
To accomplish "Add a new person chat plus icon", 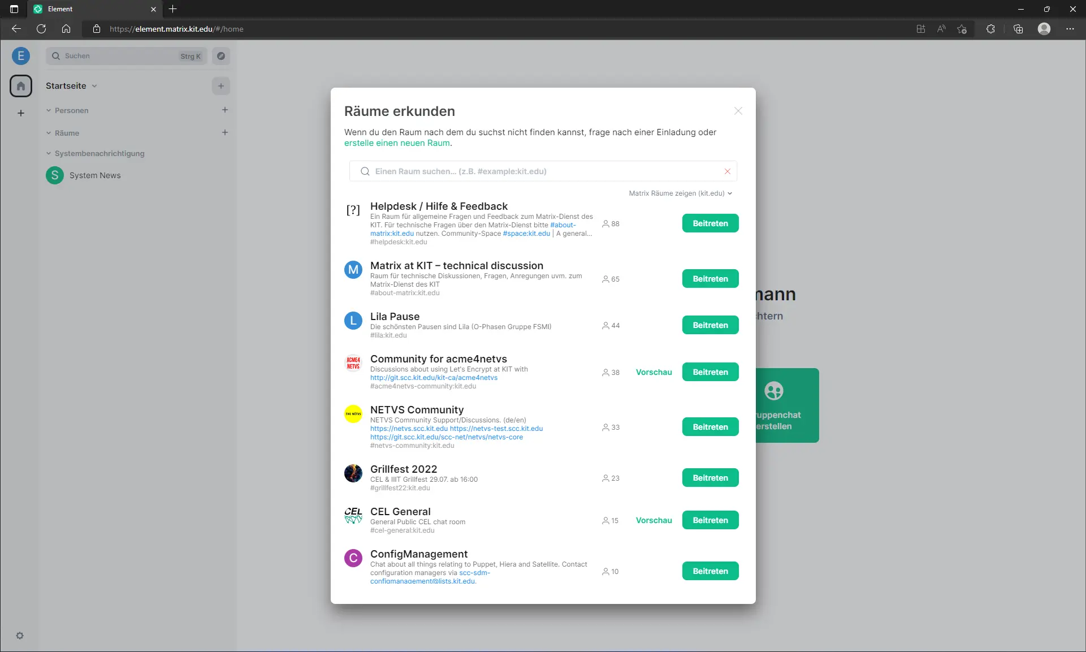I will pos(225,110).
